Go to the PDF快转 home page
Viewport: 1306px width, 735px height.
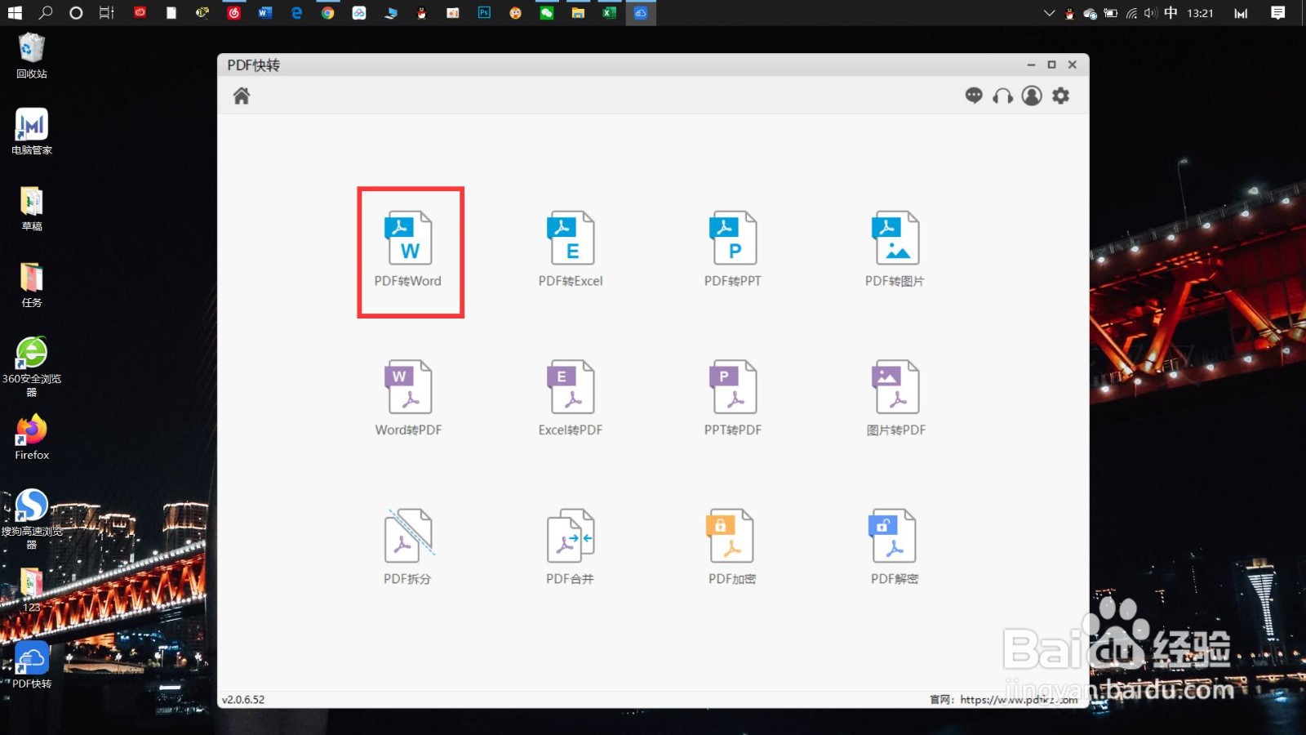[x=242, y=96]
